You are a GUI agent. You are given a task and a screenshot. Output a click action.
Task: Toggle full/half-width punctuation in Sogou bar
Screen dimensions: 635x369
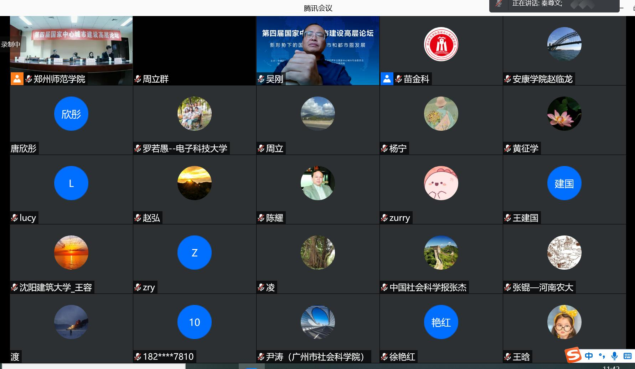[x=602, y=356]
